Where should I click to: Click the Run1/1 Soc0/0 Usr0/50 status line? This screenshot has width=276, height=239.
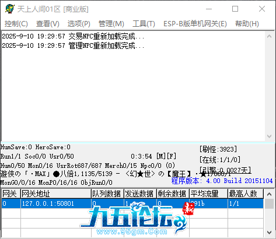coord(37,156)
